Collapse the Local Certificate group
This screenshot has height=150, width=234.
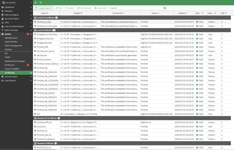pos(35,30)
